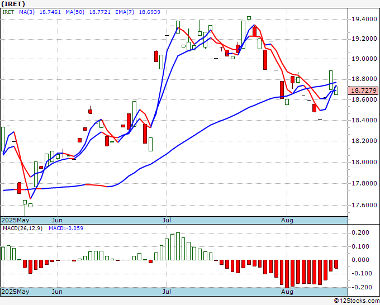Click the 18.6000 price axis label
The height and width of the screenshot is (305, 380).
coord(364,99)
